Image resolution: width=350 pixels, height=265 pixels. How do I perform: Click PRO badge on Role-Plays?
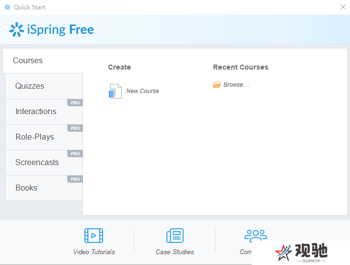[75, 128]
